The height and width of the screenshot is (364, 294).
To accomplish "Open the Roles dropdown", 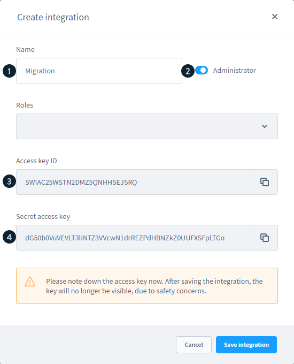I will coord(147,126).
